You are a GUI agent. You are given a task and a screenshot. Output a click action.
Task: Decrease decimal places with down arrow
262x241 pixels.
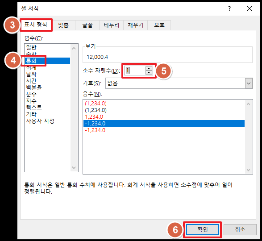149,73
